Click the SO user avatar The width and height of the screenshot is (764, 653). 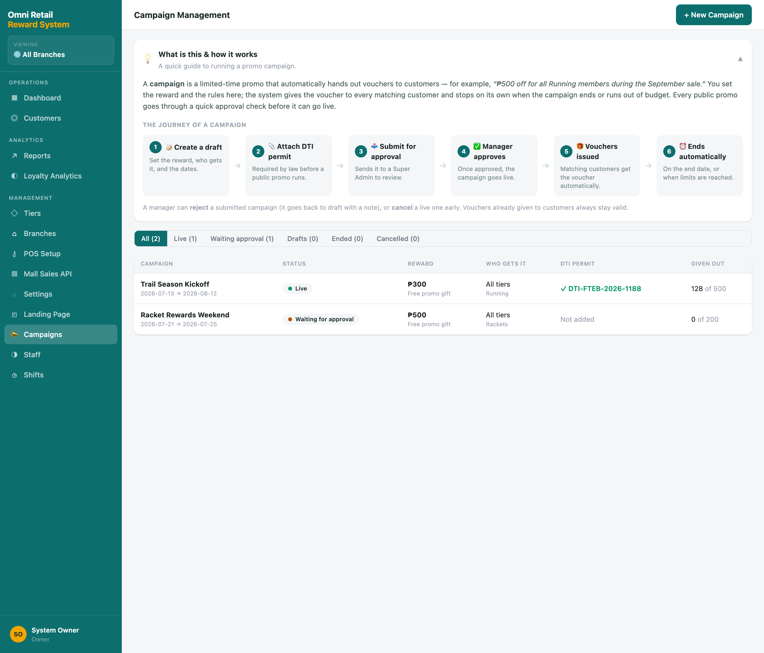(x=18, y=634)
